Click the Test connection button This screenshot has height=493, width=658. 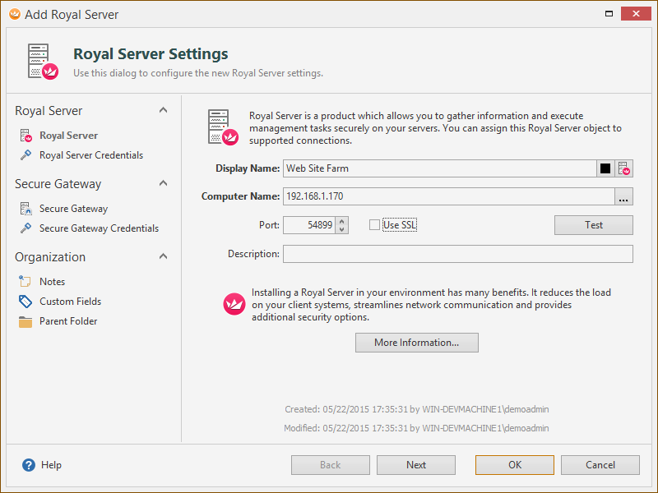point(593,225)
